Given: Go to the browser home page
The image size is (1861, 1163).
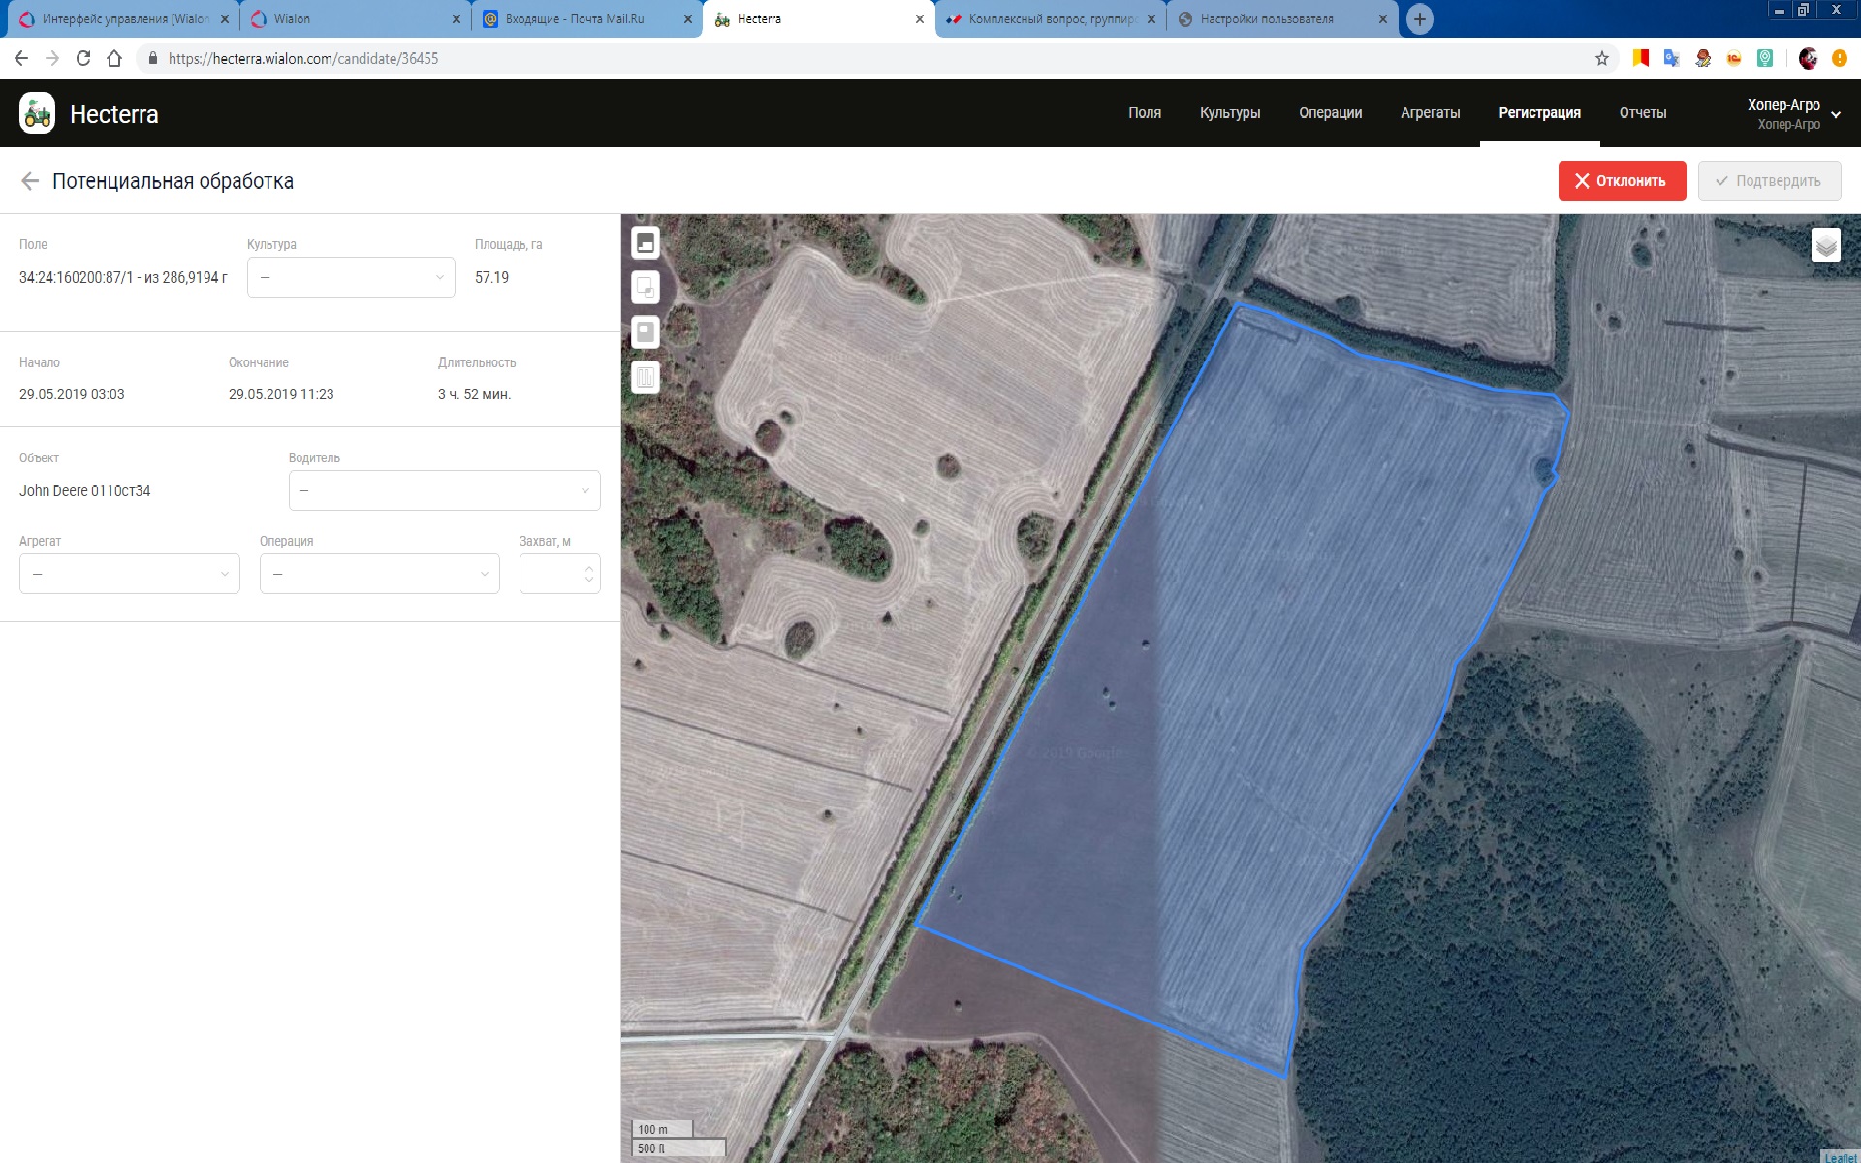Looking at the screenshot, I should click(114, 58).
